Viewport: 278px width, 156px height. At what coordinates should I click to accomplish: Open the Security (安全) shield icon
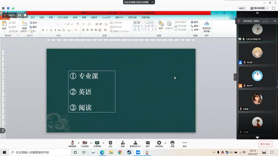[110, 143]
